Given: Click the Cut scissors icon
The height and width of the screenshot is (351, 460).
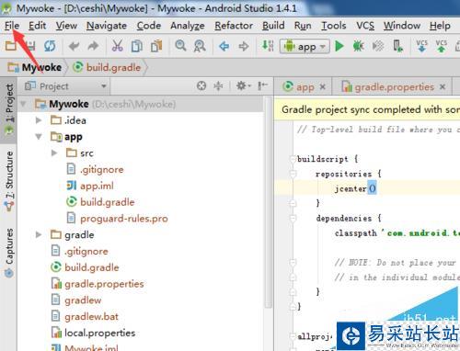Looking at the screenshot, I should (x=117, y=46).
